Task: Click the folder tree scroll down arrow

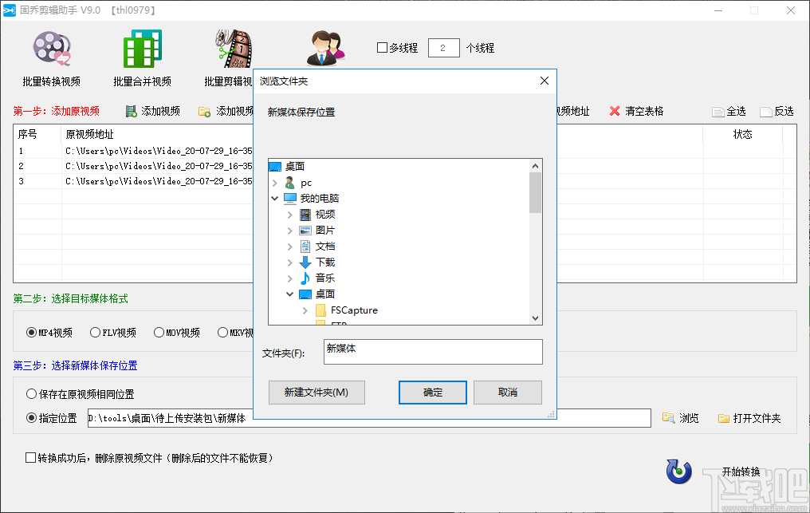Action: [x=535, y=318]
